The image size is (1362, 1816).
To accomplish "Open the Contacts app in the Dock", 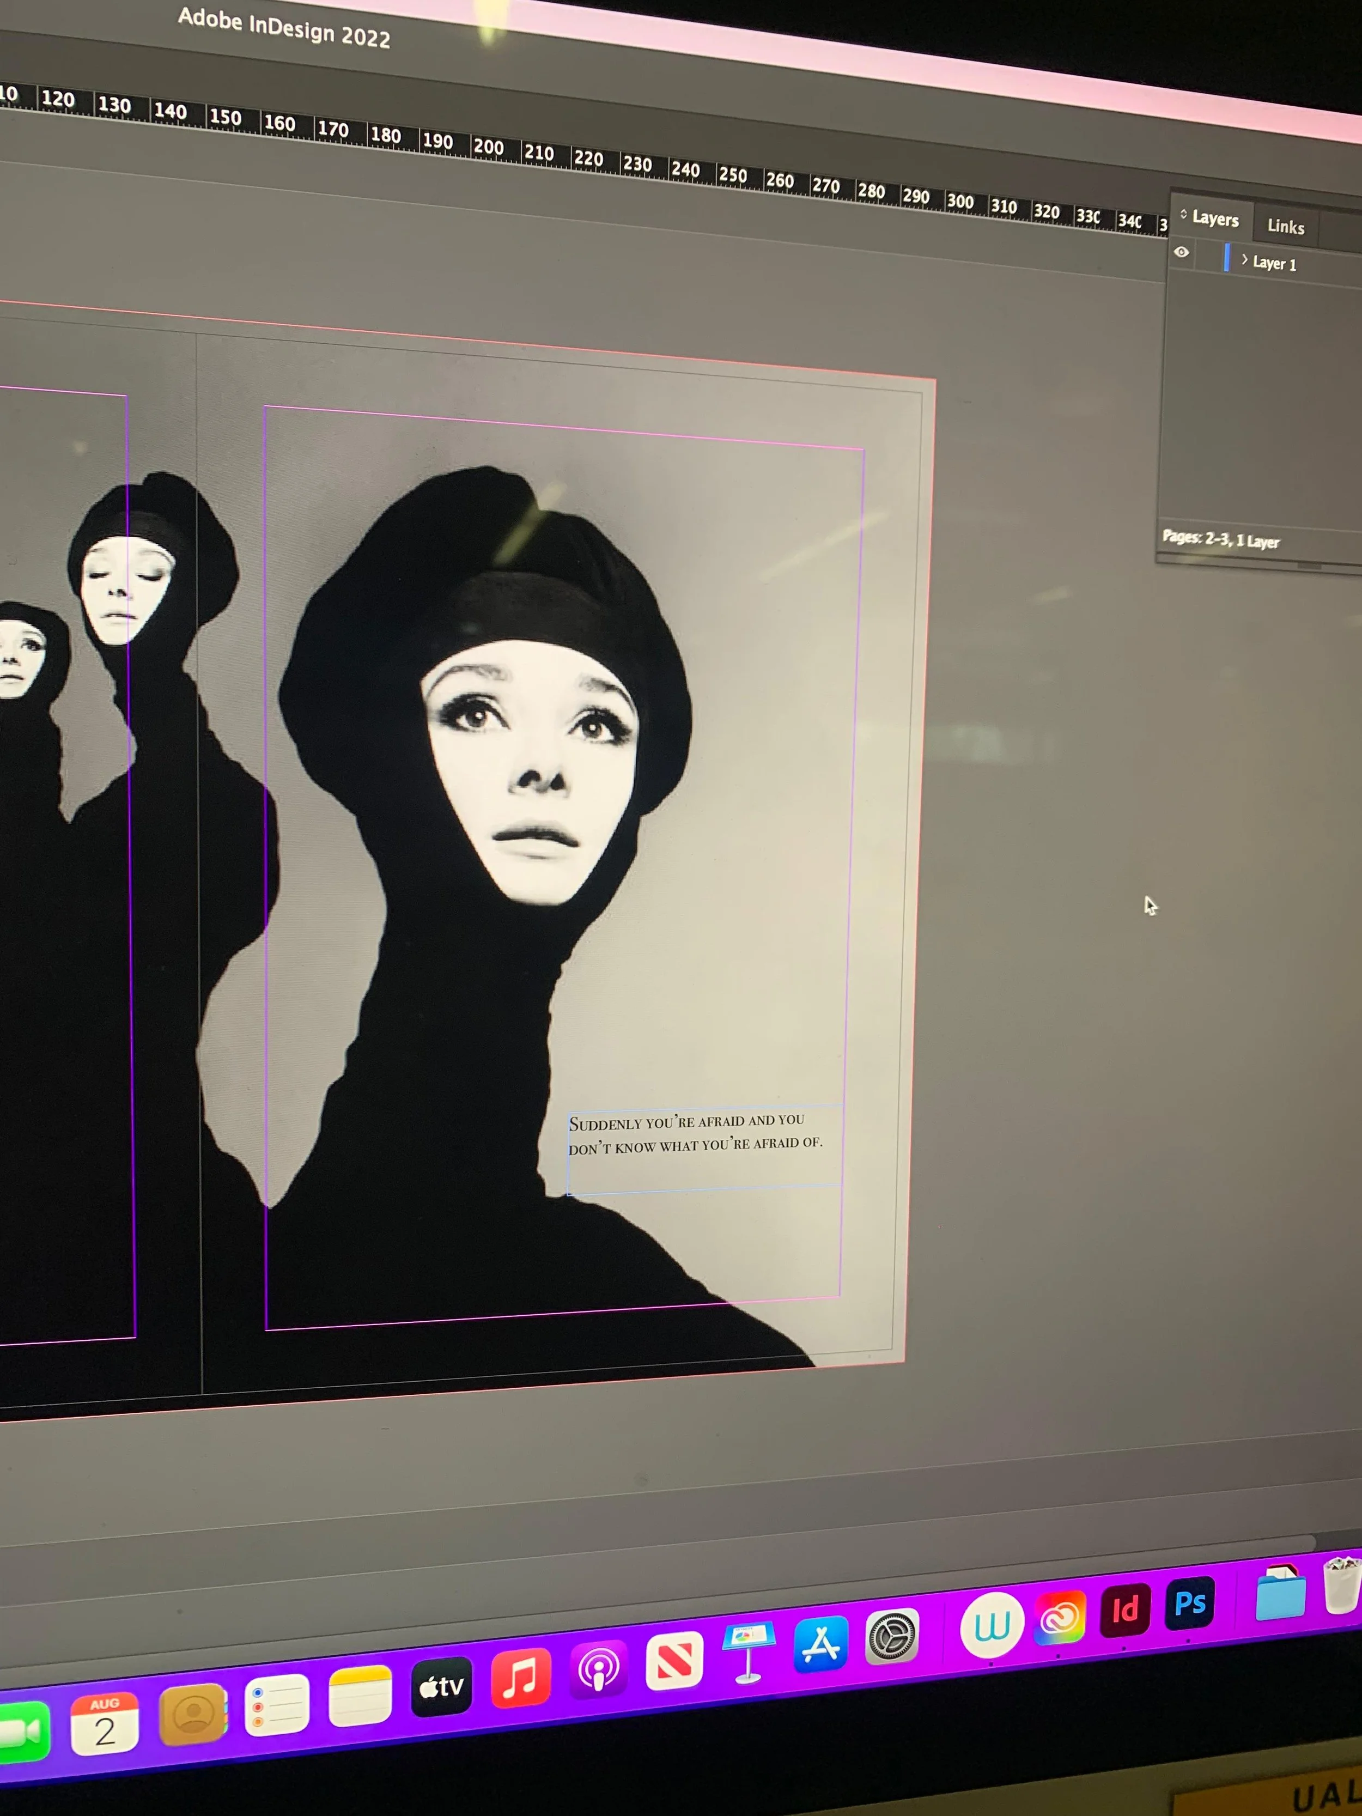I will point(193,1714).
